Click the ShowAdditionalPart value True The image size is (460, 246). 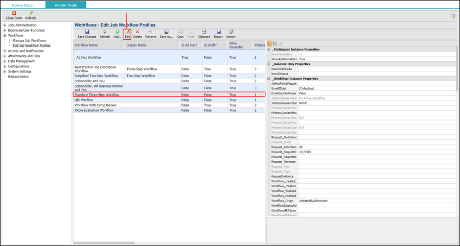pyautogui.click(x=377, y=59)
